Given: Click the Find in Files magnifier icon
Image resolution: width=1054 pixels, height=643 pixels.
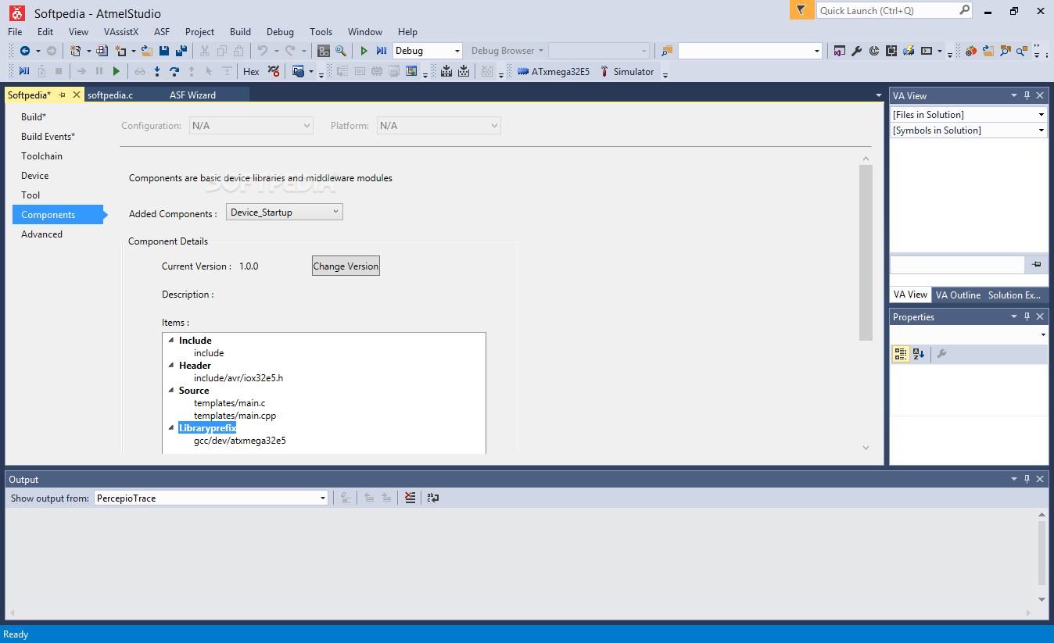Looking at the screenshot, I should [x=341, y=51].
